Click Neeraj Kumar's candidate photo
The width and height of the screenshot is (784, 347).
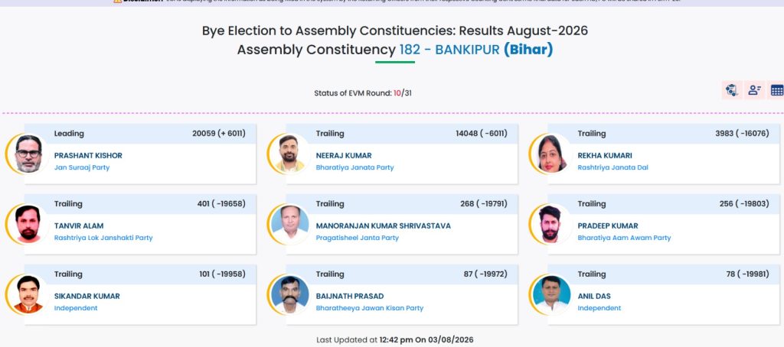click(x=289, y=154)
